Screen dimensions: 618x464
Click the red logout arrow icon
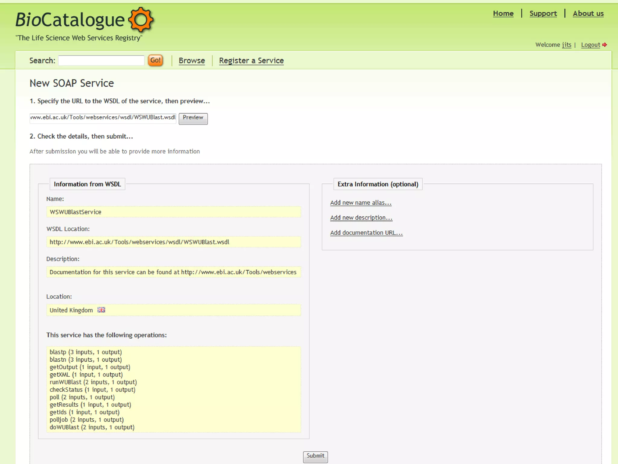[604, 45]
